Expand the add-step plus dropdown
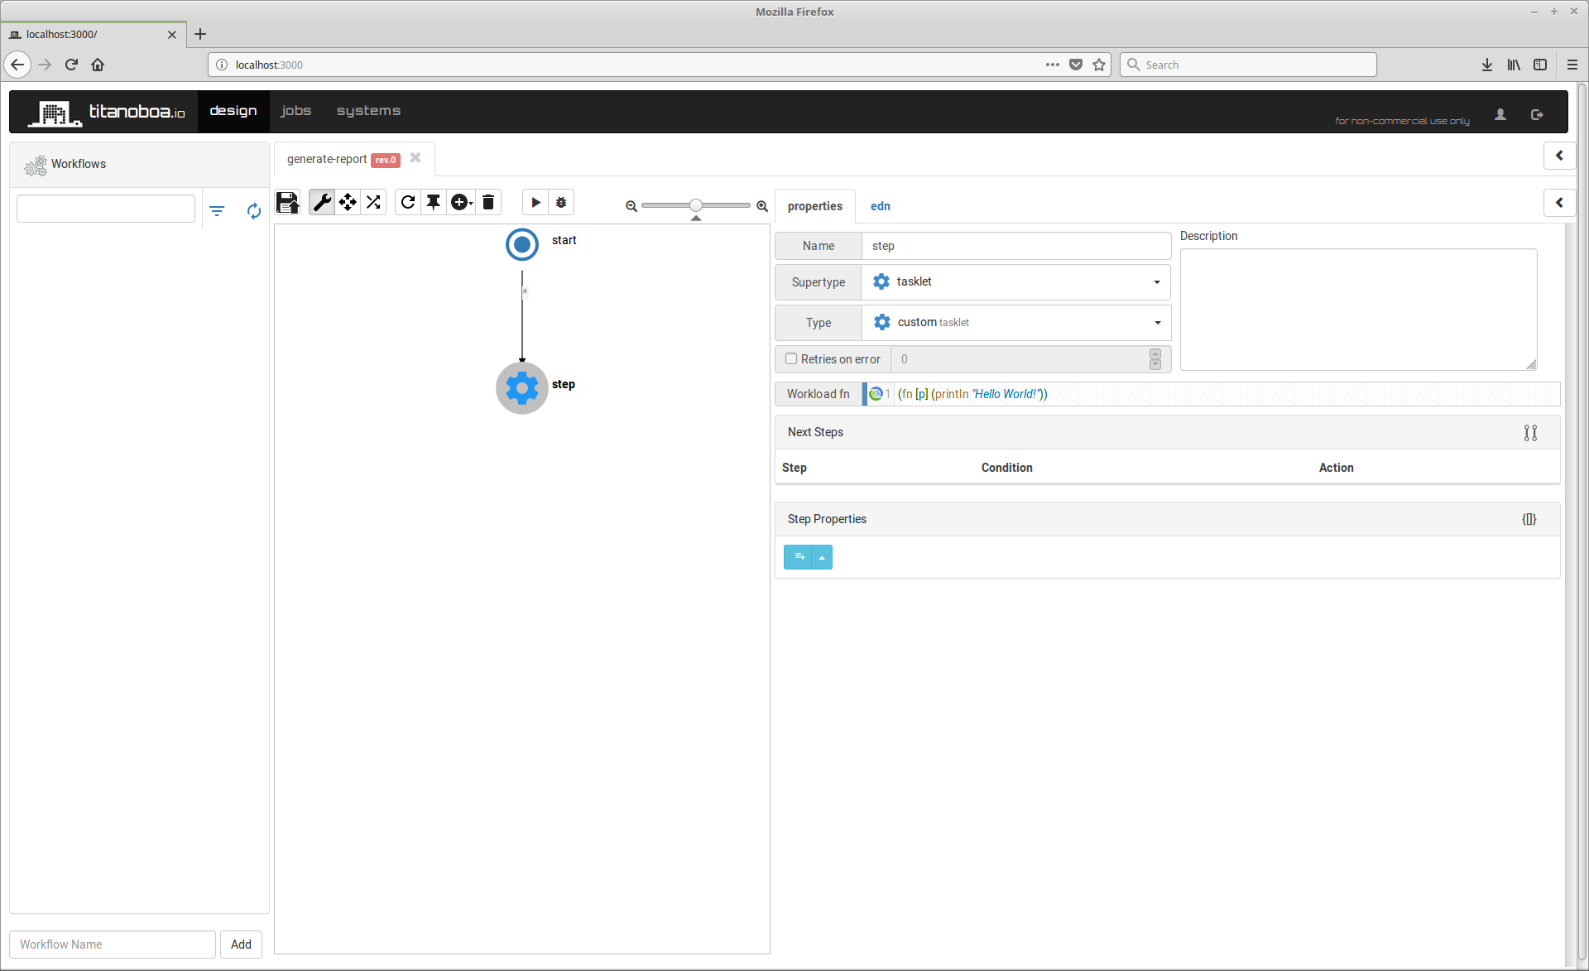The height and width of the screenshot is (971, 1589). coord(462,203)
